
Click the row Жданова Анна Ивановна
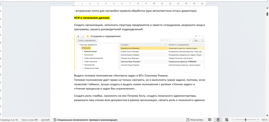pyautogui.click(x=162, y=48)
